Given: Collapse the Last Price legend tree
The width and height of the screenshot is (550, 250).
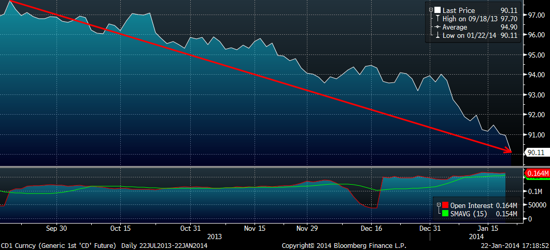Looking at the screenshot, I should click(430, 10).
